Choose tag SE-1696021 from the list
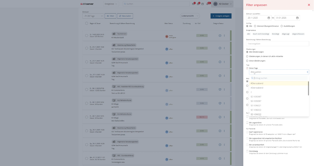314x166 pixels. [256, 105]
